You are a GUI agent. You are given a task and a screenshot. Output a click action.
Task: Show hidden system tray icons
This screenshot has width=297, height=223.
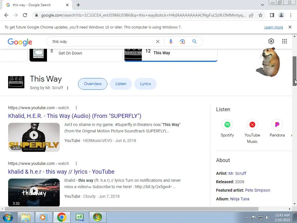(x=247, y=217)
